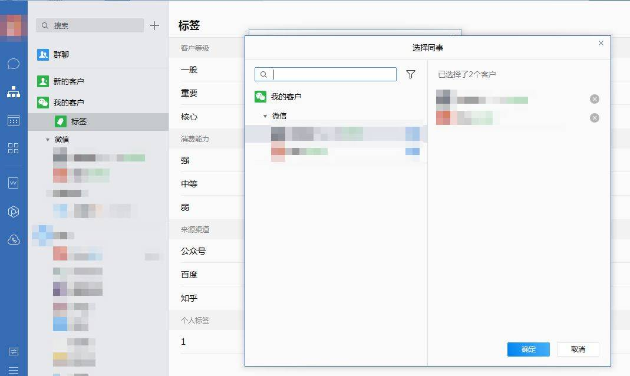630x376 pixels.
Task: Click the 取消 button
Action: [578, 349]
